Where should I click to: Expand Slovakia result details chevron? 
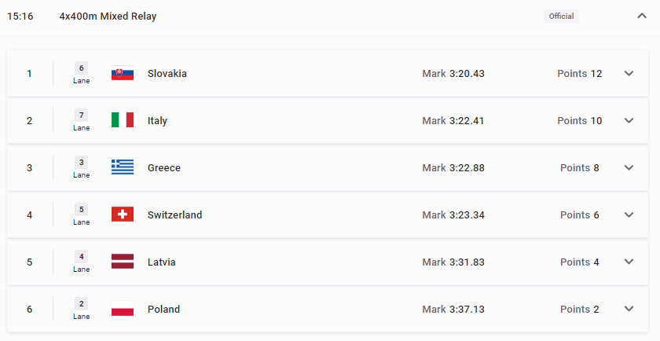tap(629, 73)
